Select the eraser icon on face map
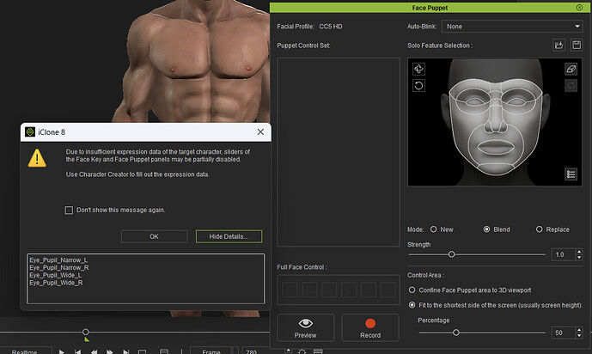This screenshot has height=354, width=592. pos(571,69)
